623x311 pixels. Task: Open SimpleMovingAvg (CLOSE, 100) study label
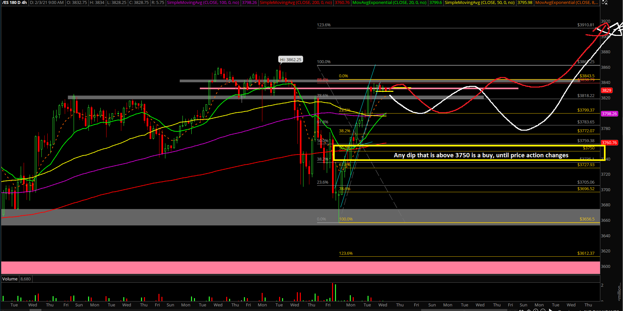pos(203,3)
